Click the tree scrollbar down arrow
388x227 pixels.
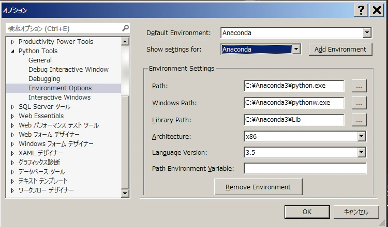coord(125,193)
